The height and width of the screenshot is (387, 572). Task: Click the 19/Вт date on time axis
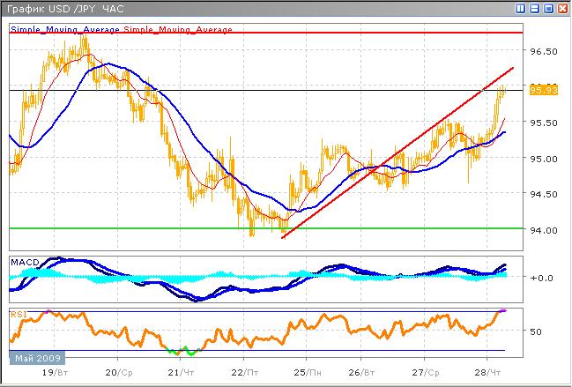point(56,373)
